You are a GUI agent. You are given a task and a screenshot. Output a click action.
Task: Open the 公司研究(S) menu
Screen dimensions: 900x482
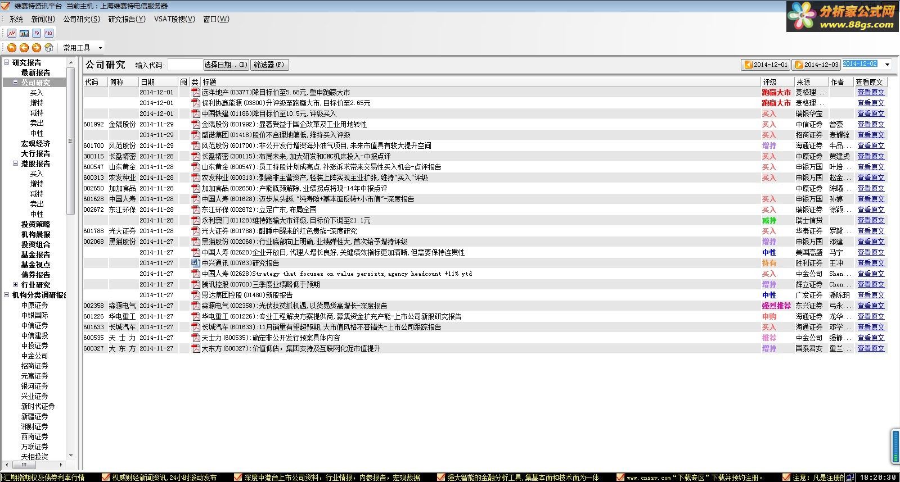point(82,19)
